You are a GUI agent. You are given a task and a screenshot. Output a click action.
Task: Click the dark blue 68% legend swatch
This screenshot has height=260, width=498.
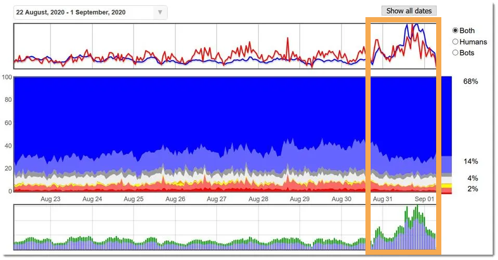(x=446, y=116)
